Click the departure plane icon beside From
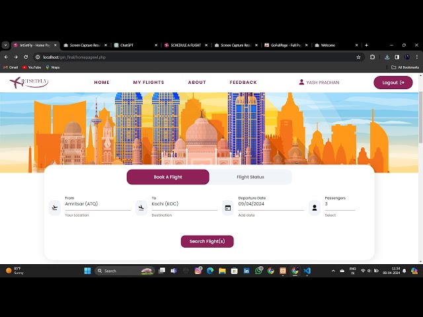423x317 pixels. click(55, 208)
